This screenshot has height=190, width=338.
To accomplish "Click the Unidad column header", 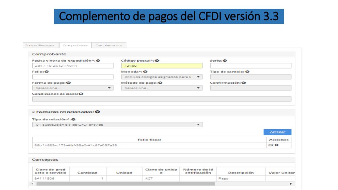I will click(x=124, y=172).
